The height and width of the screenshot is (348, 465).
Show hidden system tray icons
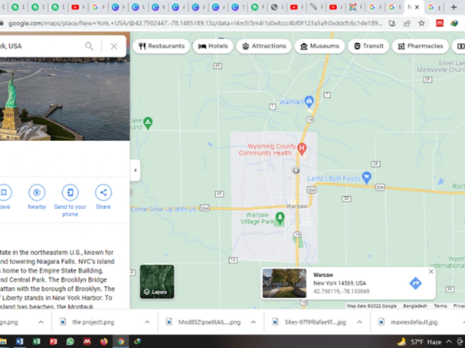[449, 342]
